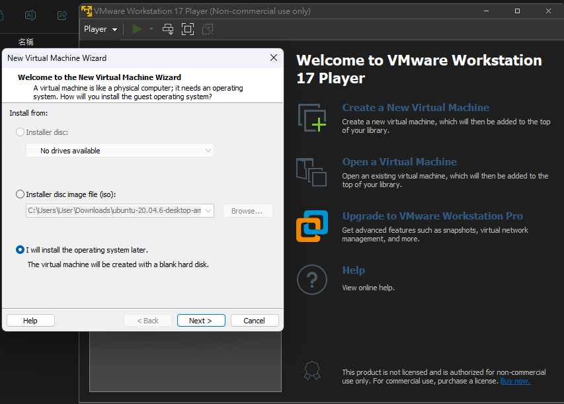This screenshot has height=404, width=564.
Task: Click the Unity mode toolbar icon
Action: point(208,29)
